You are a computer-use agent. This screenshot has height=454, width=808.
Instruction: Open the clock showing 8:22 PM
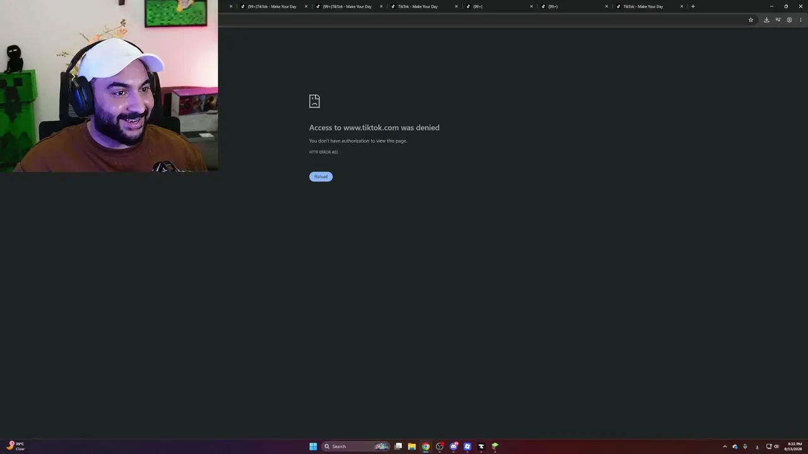pyautogui.click(x=794, y=446)
